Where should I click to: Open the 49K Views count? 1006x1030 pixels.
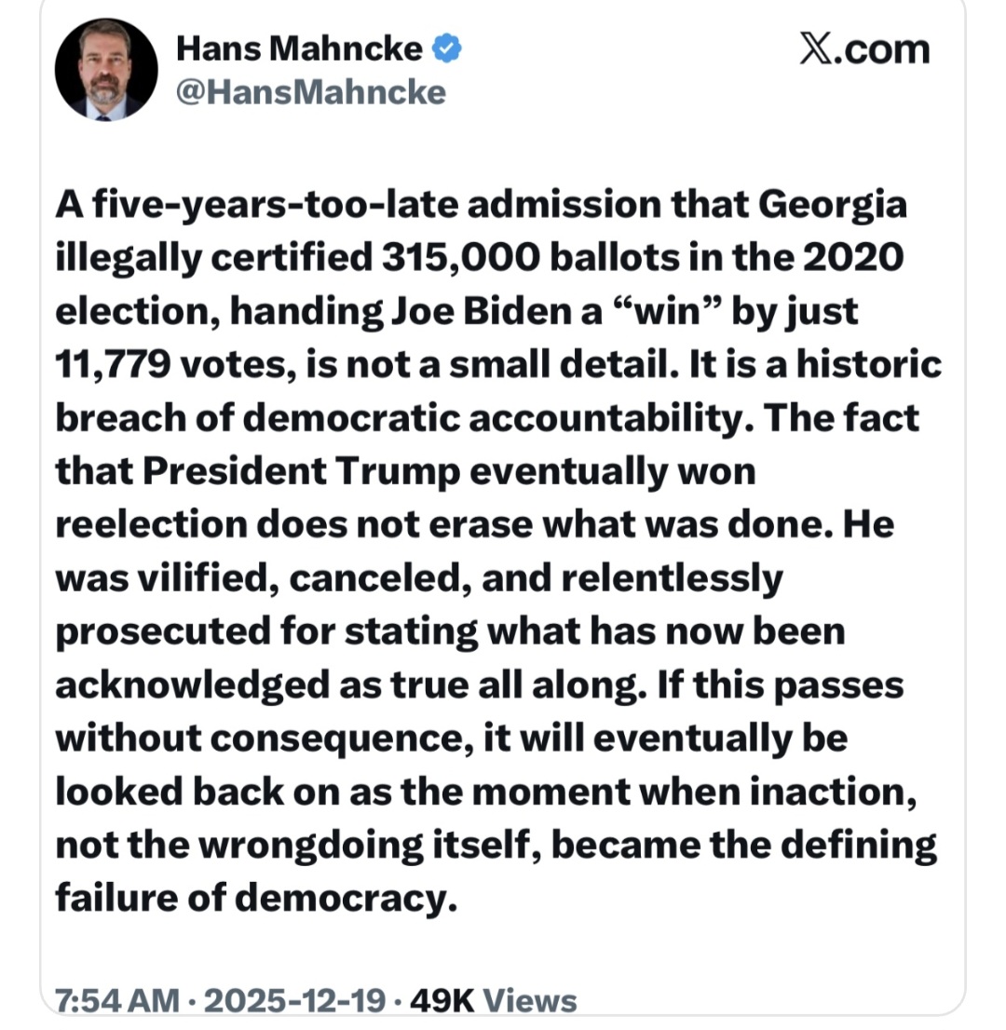coord(493,1000)
